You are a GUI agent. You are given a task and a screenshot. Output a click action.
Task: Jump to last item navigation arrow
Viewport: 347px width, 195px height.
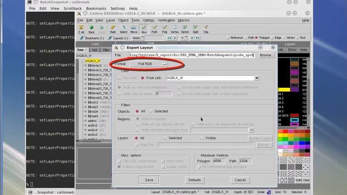click(197, 38)
